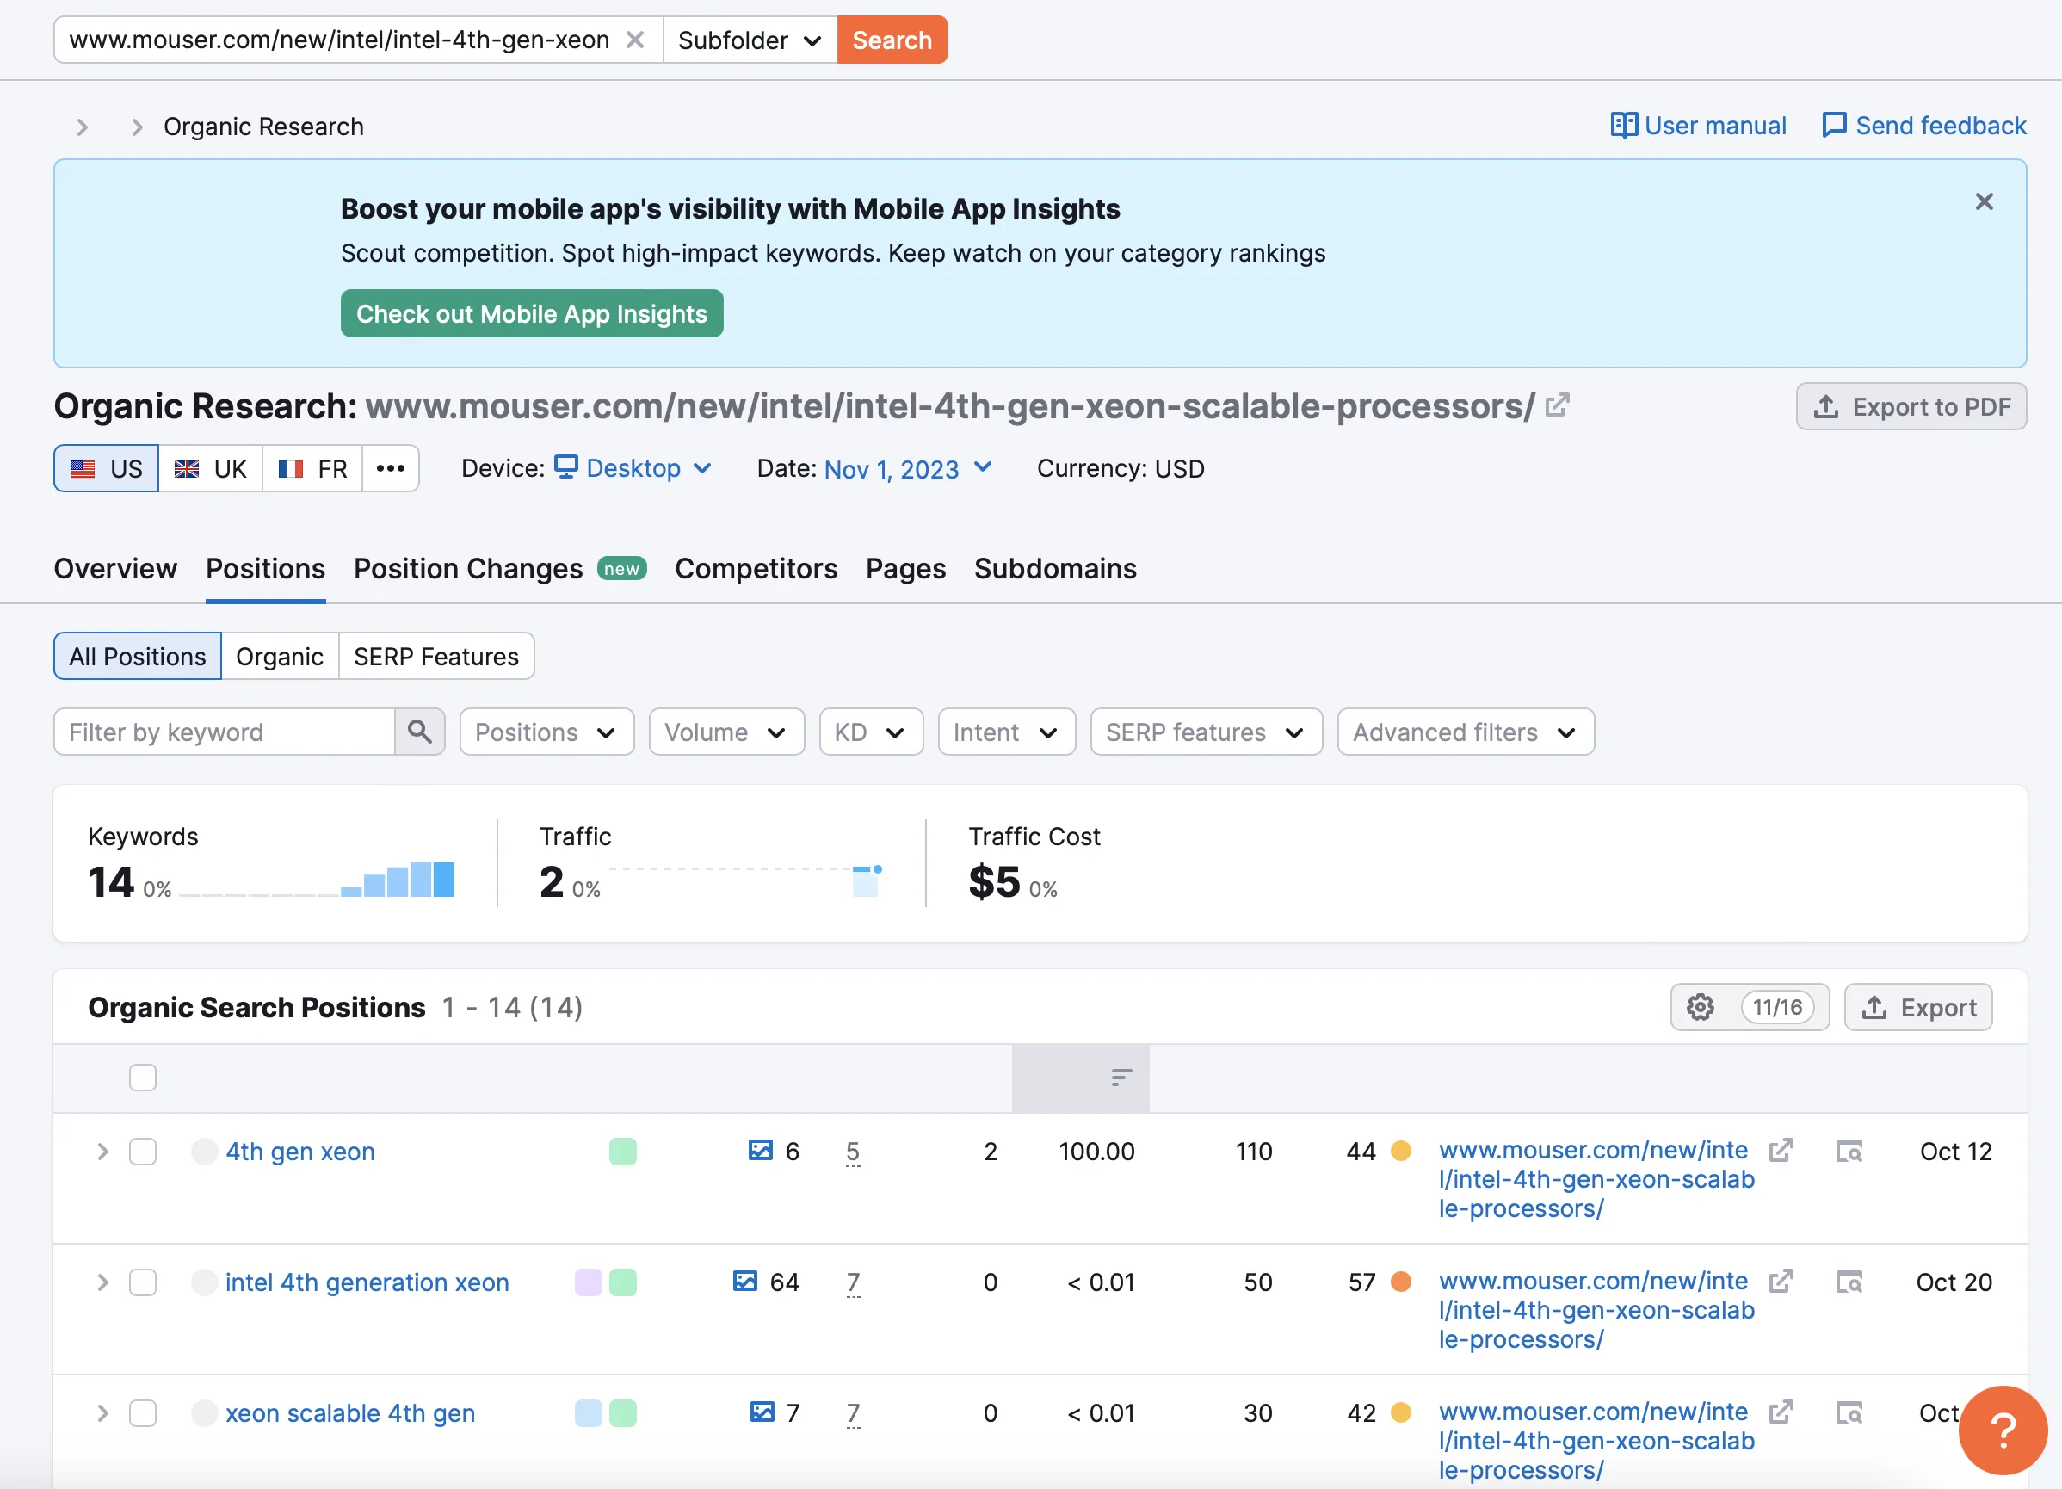The image size is (2062, 1489).
Task: View SERP snapshot for 4th gen xeon
Action: click(1849, 1152)
